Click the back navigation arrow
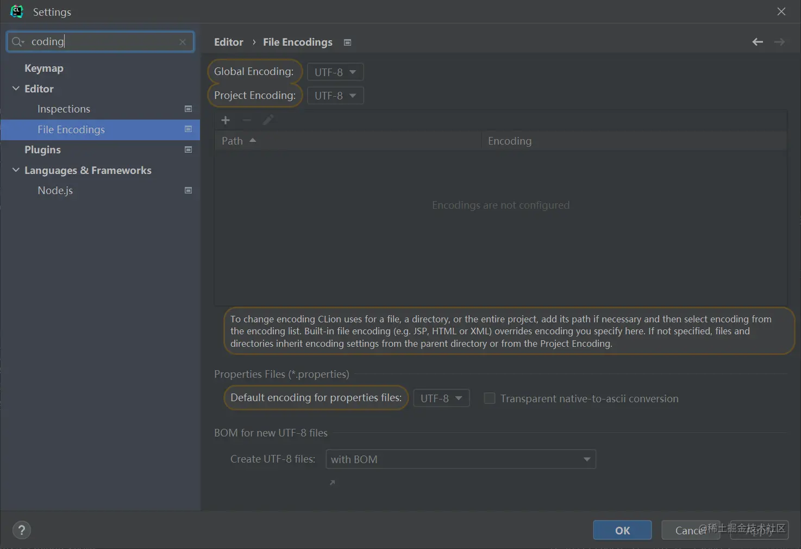This screenshot has width=801, height=549. click(x=758, y=42)
